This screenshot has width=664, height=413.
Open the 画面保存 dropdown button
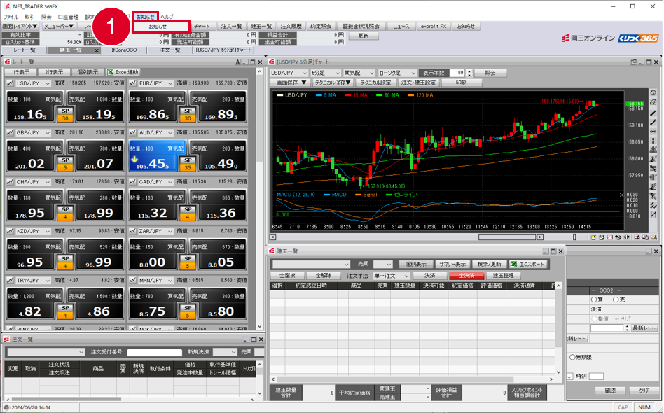coord(291,83)
